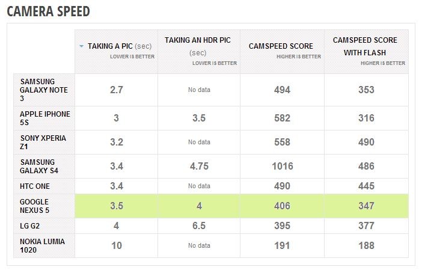422x270 pixels.
Task: Click the sort arrow beside Taking a Pic
Action: 81,46
